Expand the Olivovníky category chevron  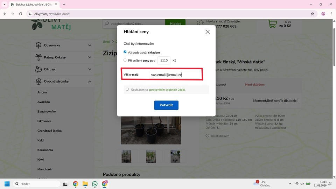(x=90, y=45)
